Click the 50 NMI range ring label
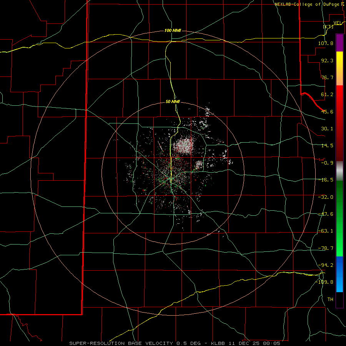The image size is (346, 346). click(173, 101)
